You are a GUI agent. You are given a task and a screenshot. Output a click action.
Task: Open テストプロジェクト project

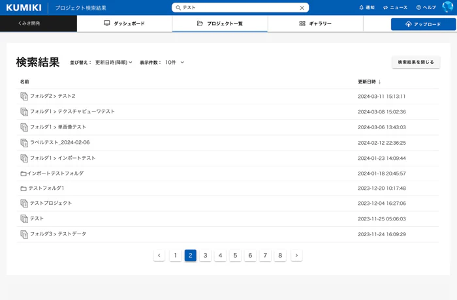51,203
